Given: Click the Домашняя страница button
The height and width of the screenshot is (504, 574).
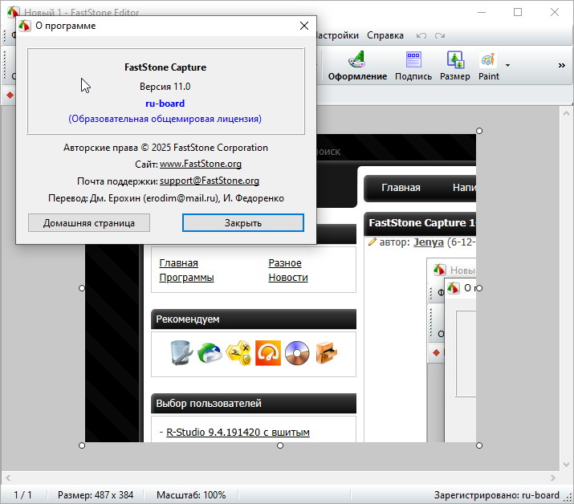Looking at the screenshot, I should 89,223.
